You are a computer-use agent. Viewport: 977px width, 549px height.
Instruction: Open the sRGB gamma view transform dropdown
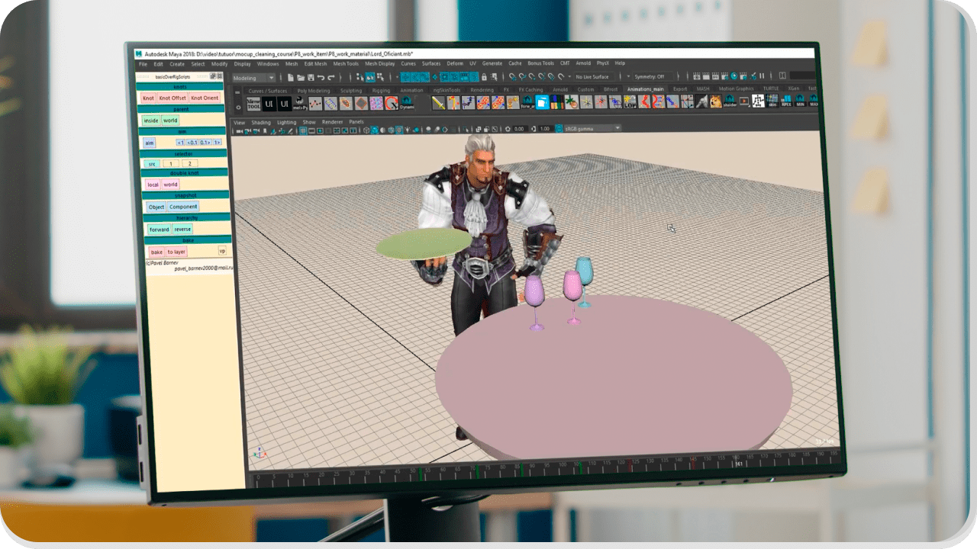click(593, 128)
